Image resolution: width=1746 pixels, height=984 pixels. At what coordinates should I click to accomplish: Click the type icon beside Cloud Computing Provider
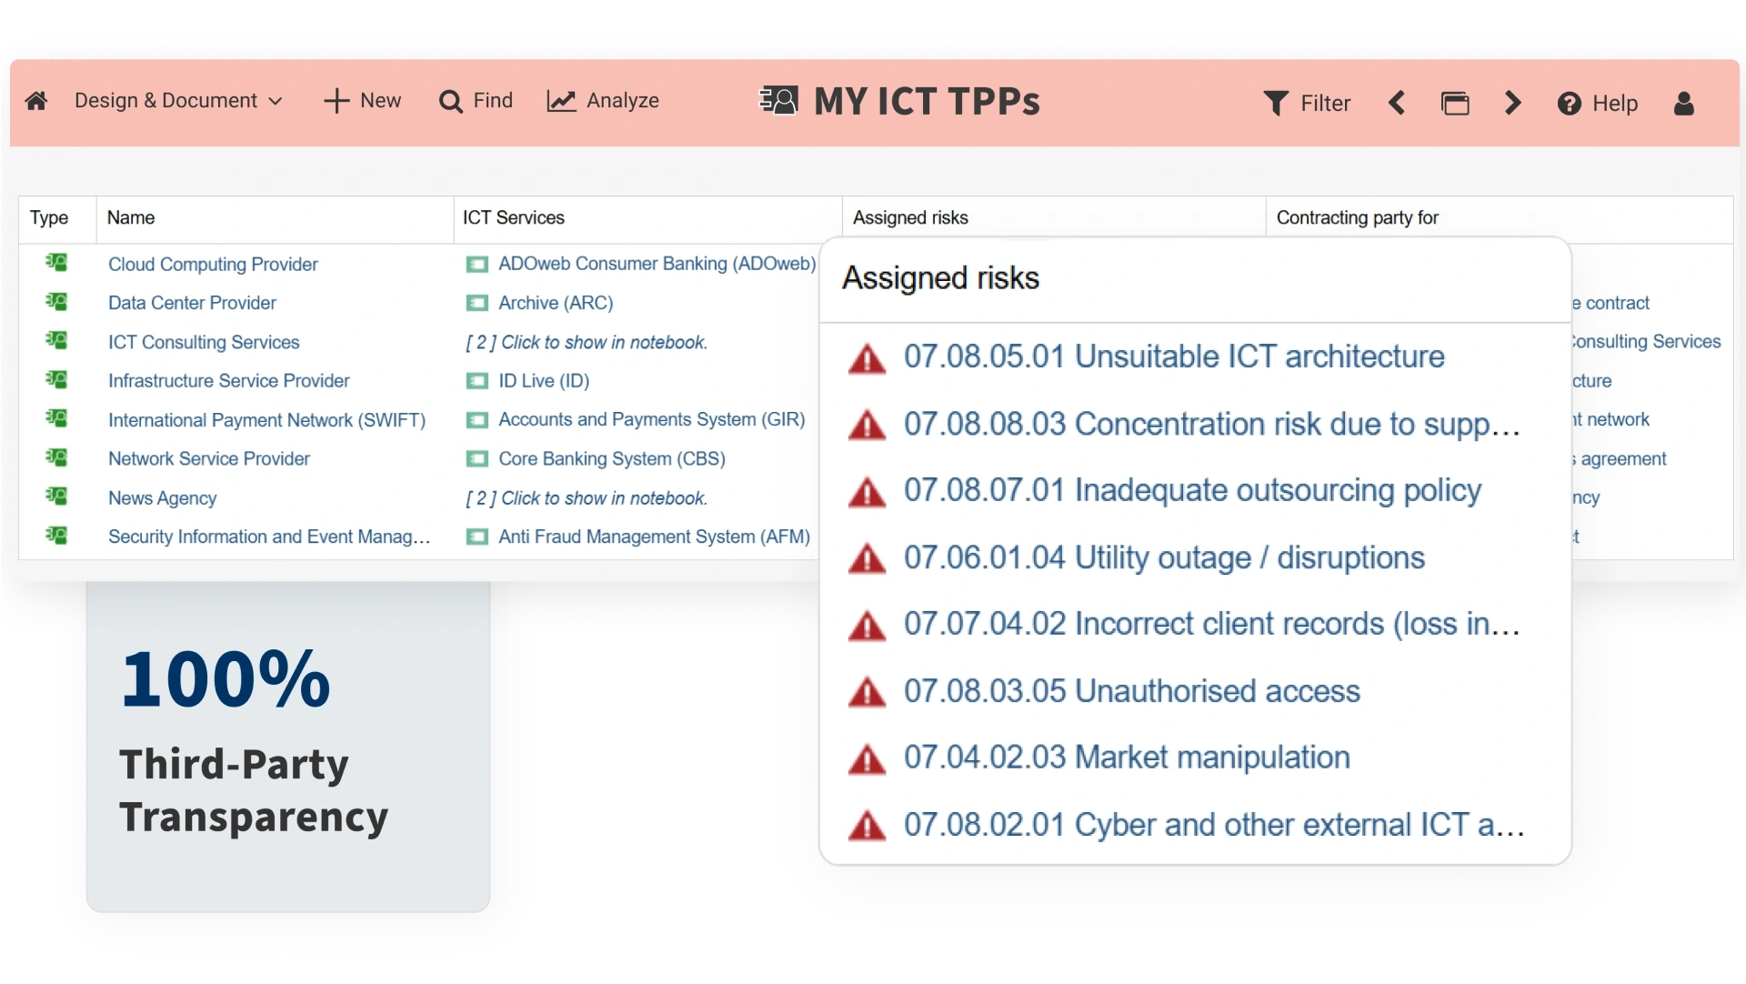pyautogui.click(x=55, y=263)
